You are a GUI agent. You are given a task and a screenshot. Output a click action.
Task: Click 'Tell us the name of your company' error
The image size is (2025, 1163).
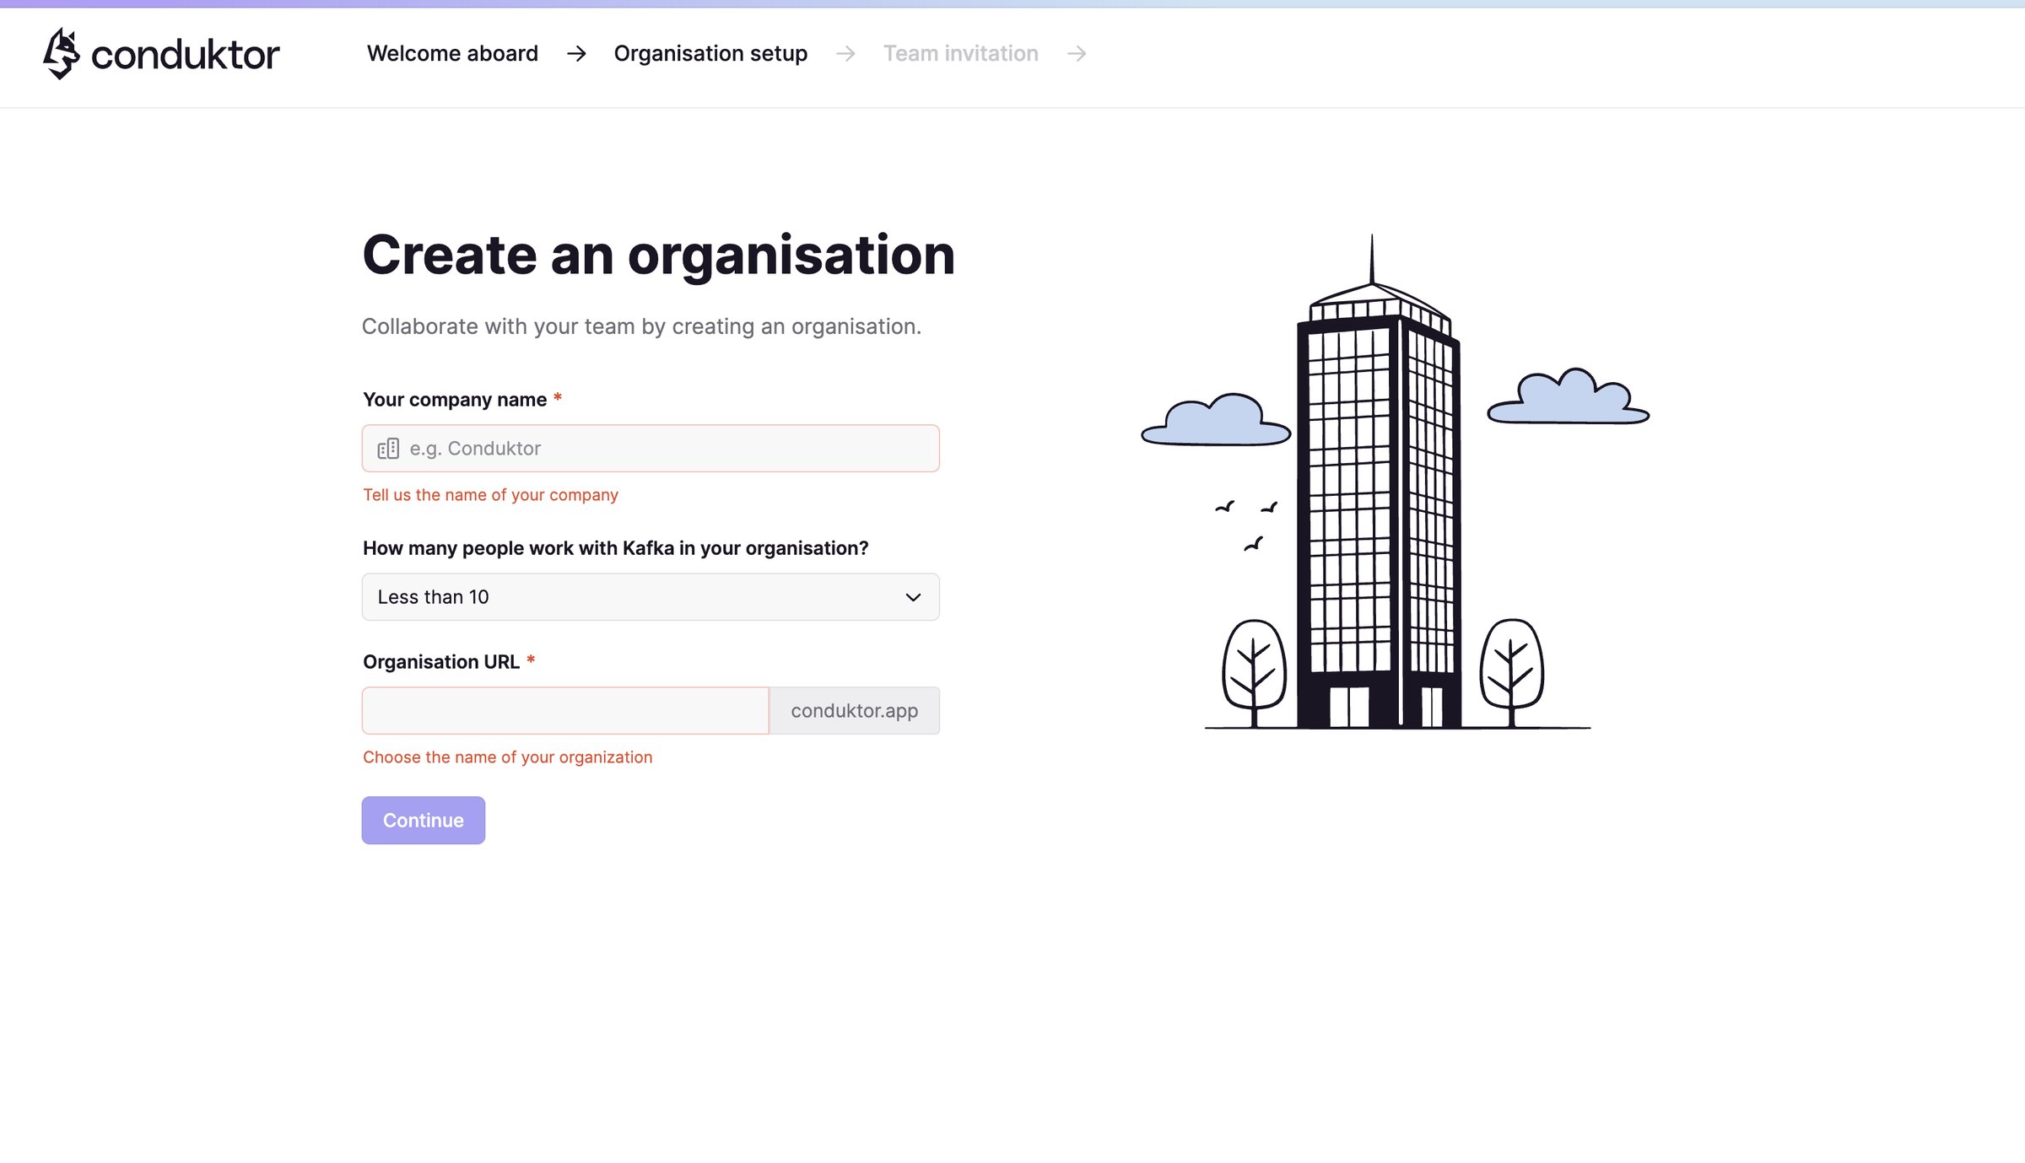pyautogui.click(x=490, y=495)
